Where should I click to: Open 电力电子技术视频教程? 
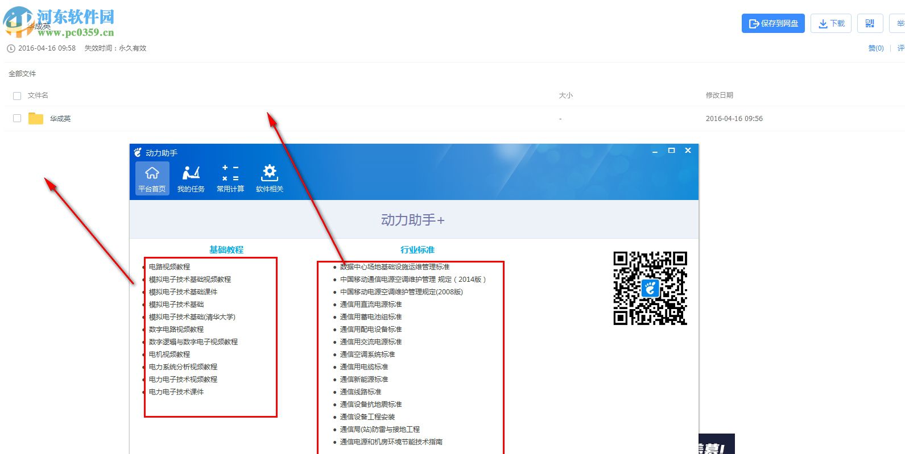coord(183,380)
